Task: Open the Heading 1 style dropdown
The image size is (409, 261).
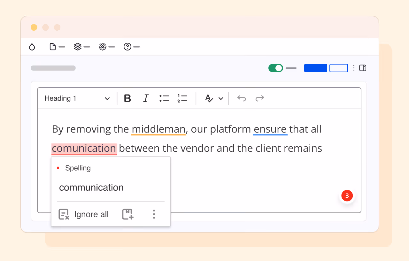Action: pyautogui.click(x=77, y=98)
